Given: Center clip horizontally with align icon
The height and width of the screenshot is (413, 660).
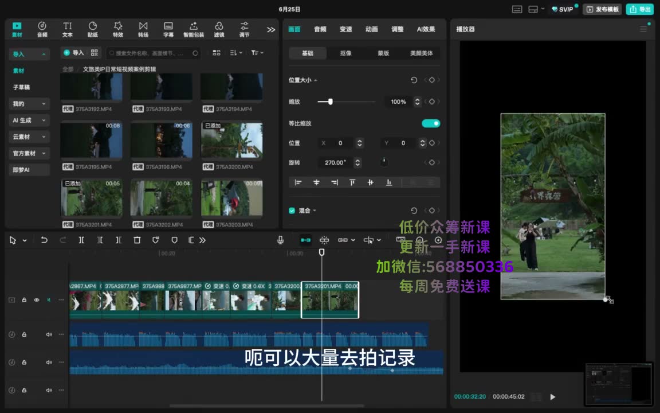Looking at the screenshot, I should click(316, 182).
